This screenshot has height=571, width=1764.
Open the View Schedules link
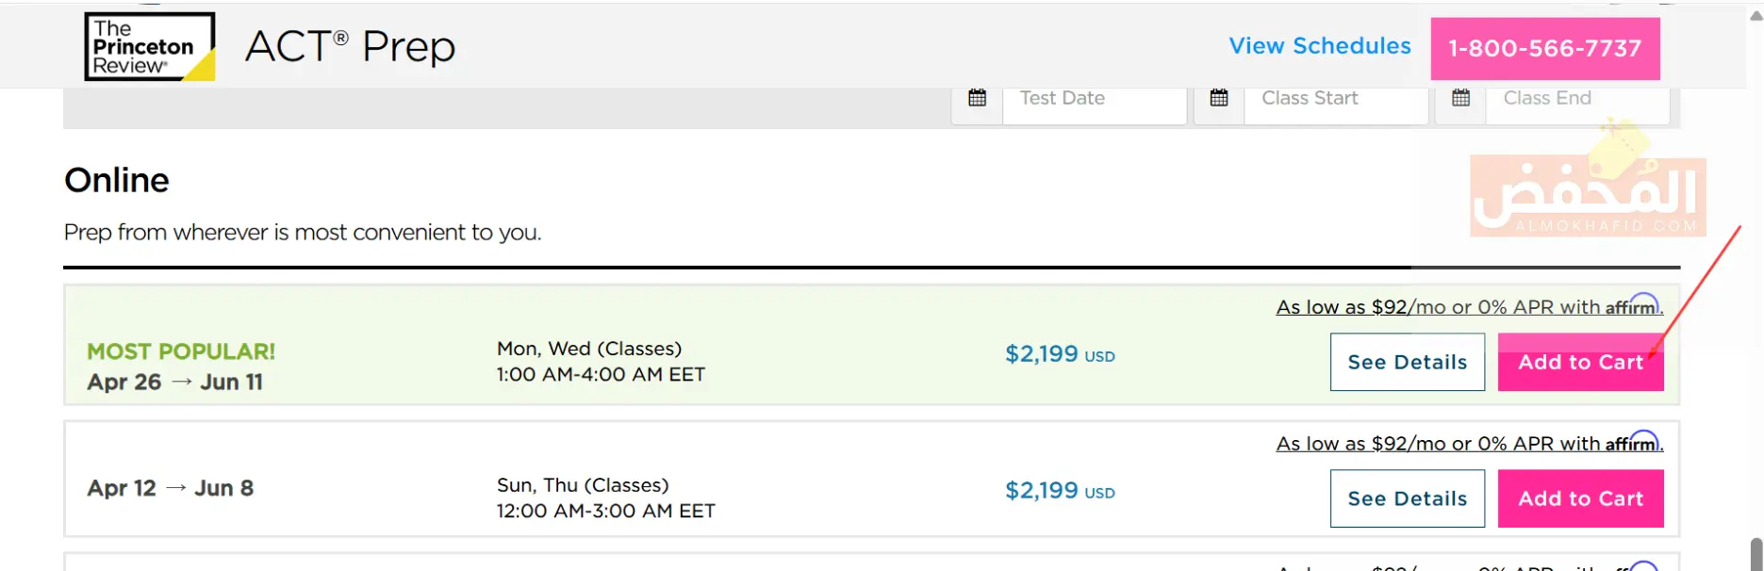[1319, 46]
